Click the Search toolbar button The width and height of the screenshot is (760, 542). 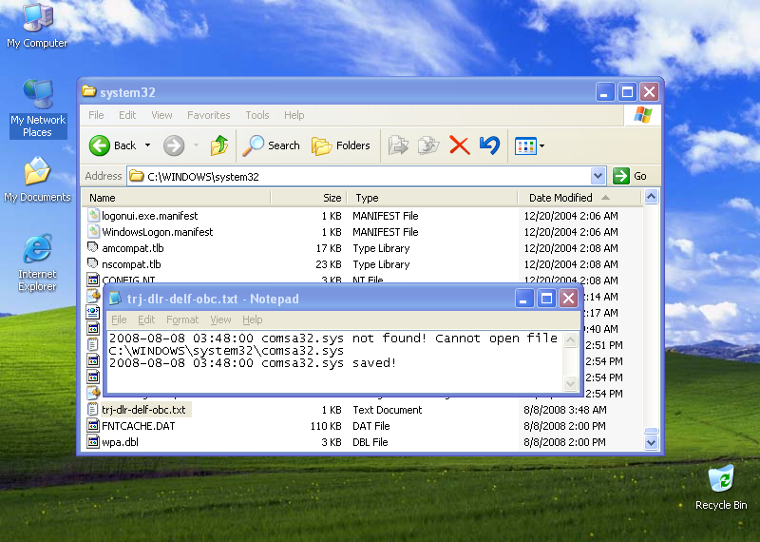272,145
